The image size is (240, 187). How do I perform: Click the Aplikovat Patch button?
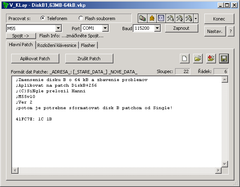(35, 59)
